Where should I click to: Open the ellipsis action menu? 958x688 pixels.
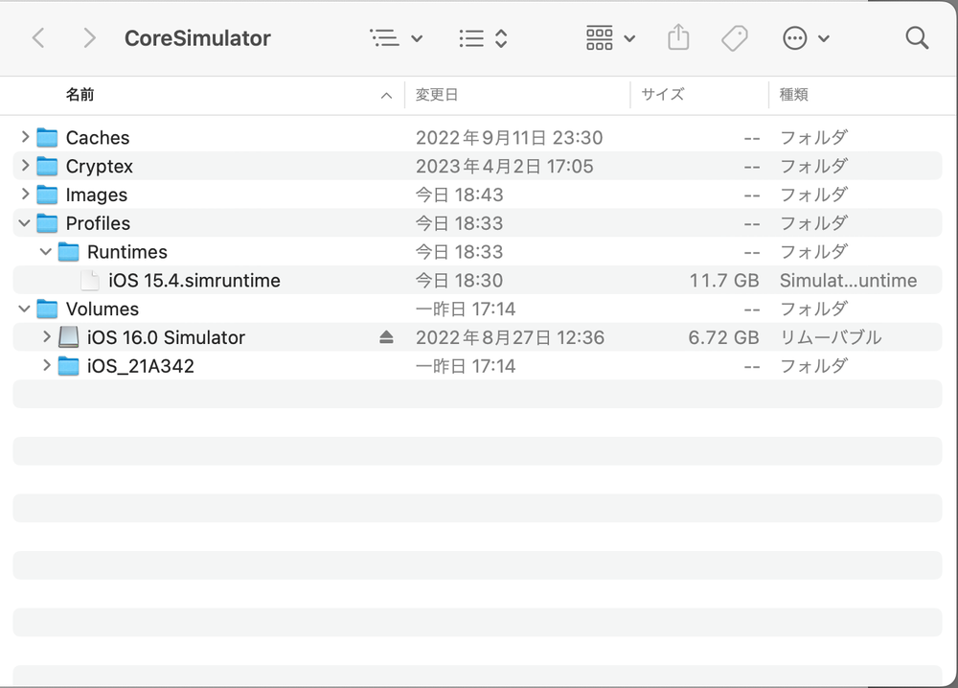pos(806,38)
